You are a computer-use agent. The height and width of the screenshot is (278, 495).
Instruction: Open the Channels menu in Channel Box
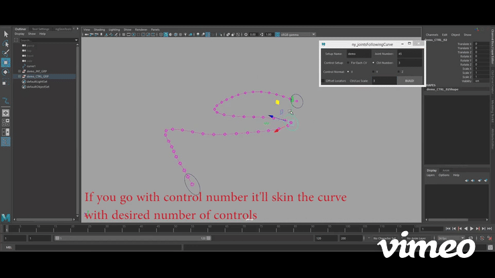tap(432, 35)
